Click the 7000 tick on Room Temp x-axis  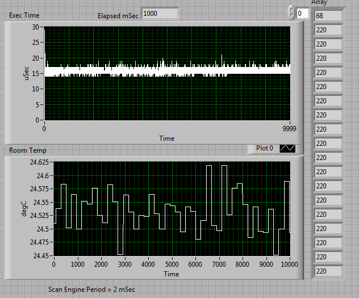point(219,265)
